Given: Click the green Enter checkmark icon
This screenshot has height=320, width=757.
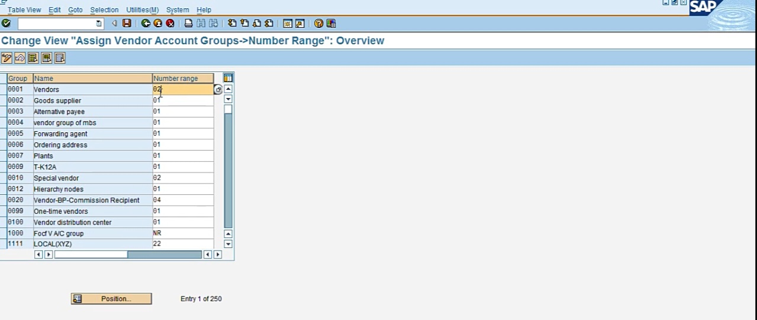Looking at the screenshot, I should [6, 24].
